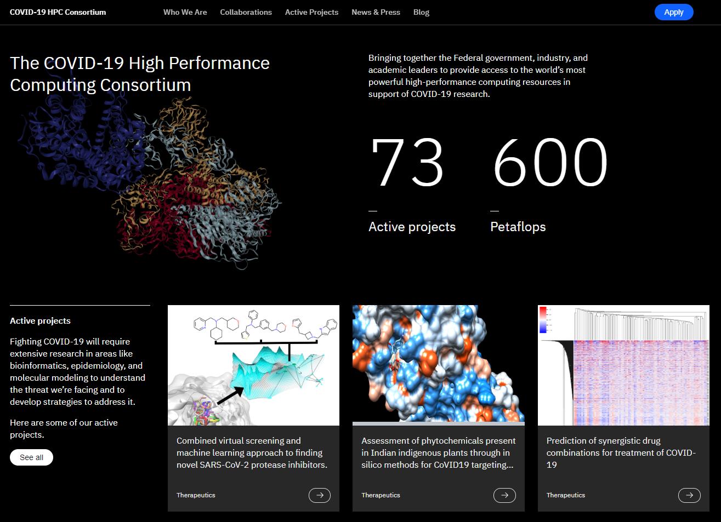
Task: Open the molecule screening diagram thumbnail
Action: pos(253,365)
